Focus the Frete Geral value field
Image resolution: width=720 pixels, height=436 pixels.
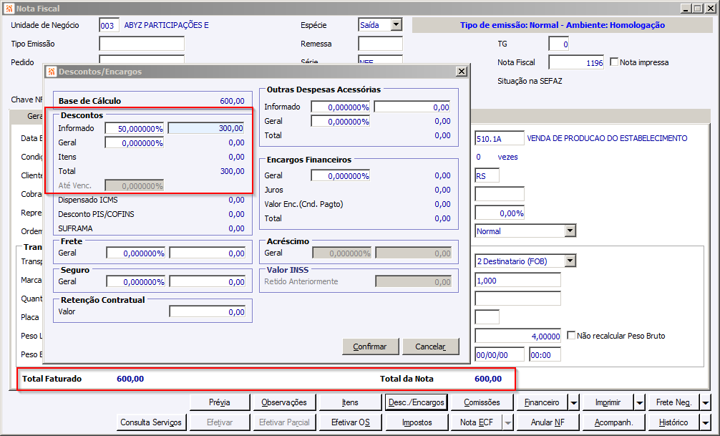[208, 253]
